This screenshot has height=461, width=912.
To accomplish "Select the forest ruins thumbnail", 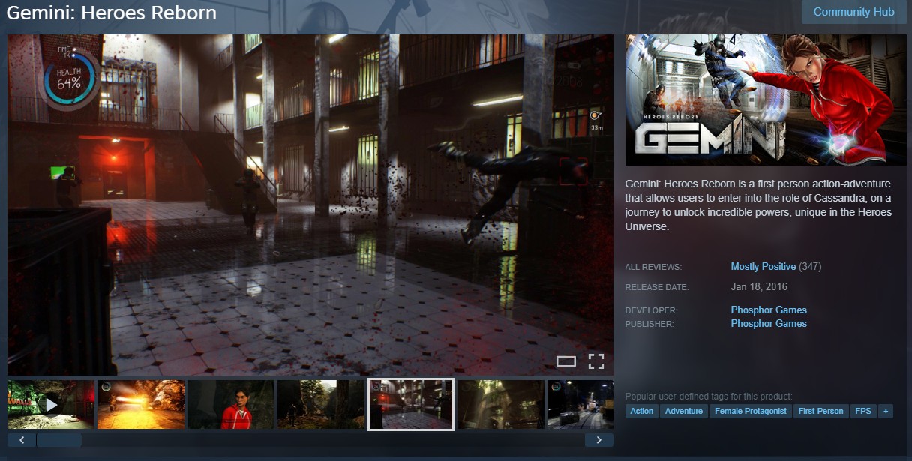I will click(x=321, y=405).
